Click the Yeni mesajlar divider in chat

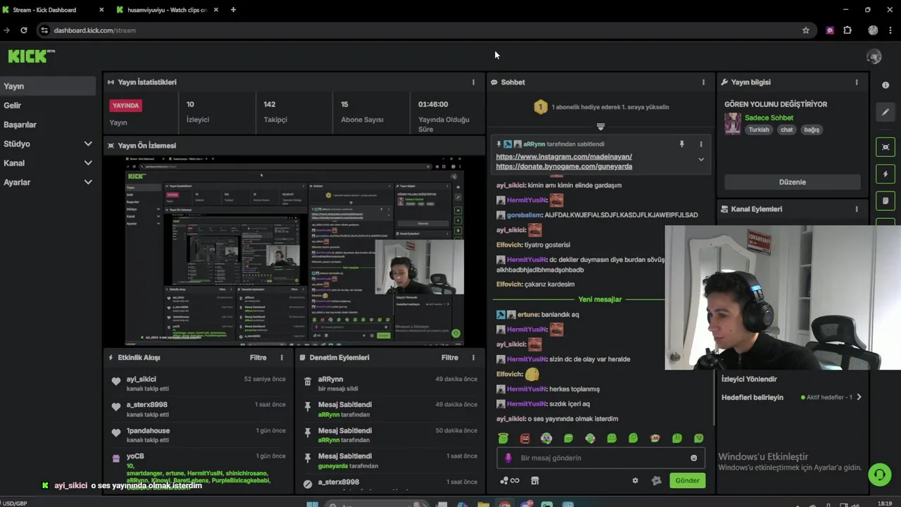tap(600, 299)
